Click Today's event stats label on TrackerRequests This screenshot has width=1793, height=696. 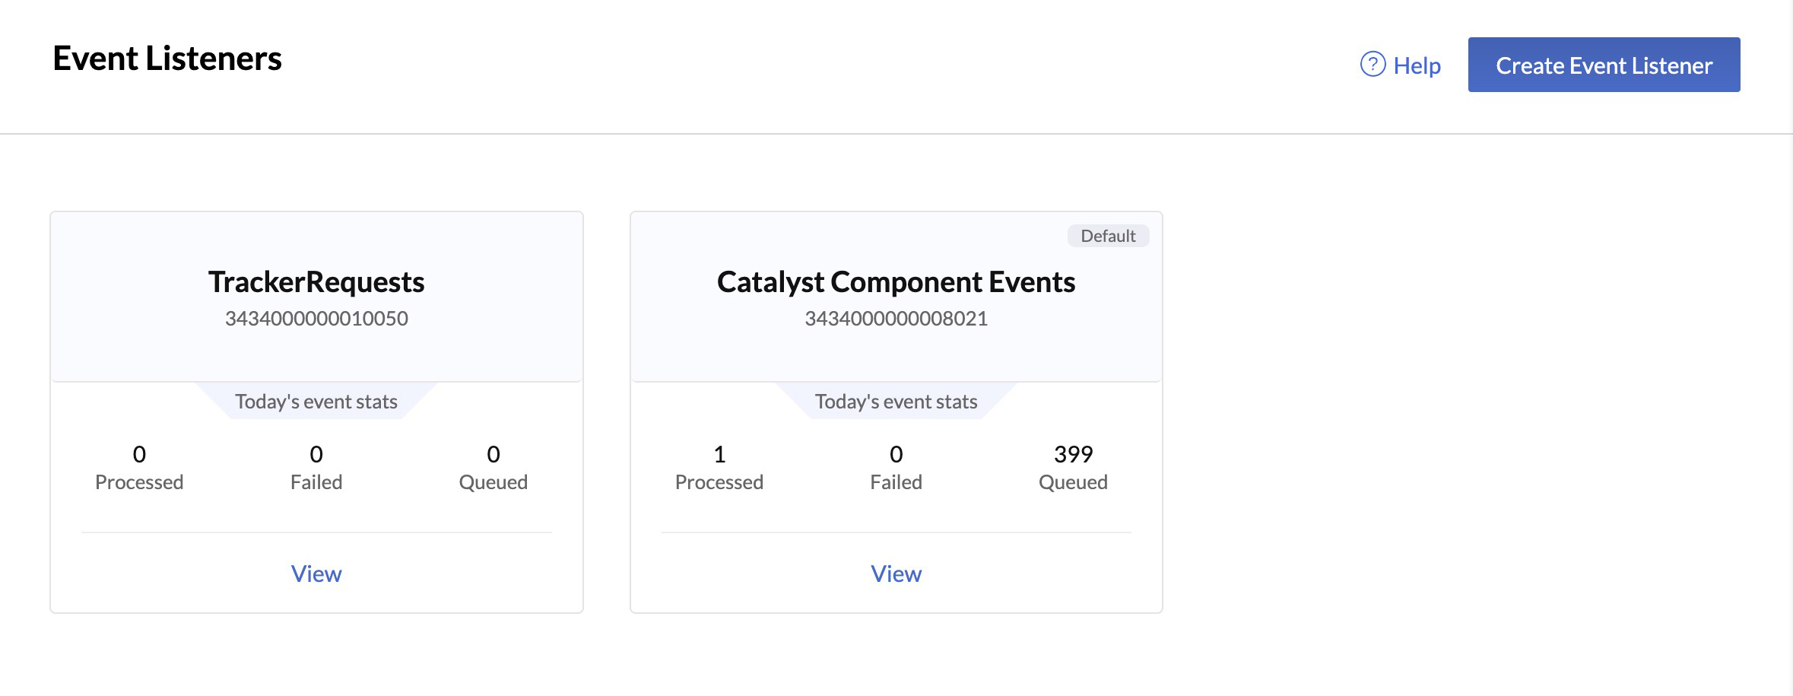click(316, 401)
